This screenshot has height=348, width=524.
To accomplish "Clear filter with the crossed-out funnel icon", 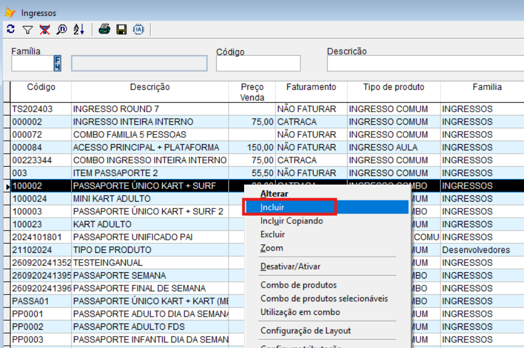I will [x=44, y=30].
